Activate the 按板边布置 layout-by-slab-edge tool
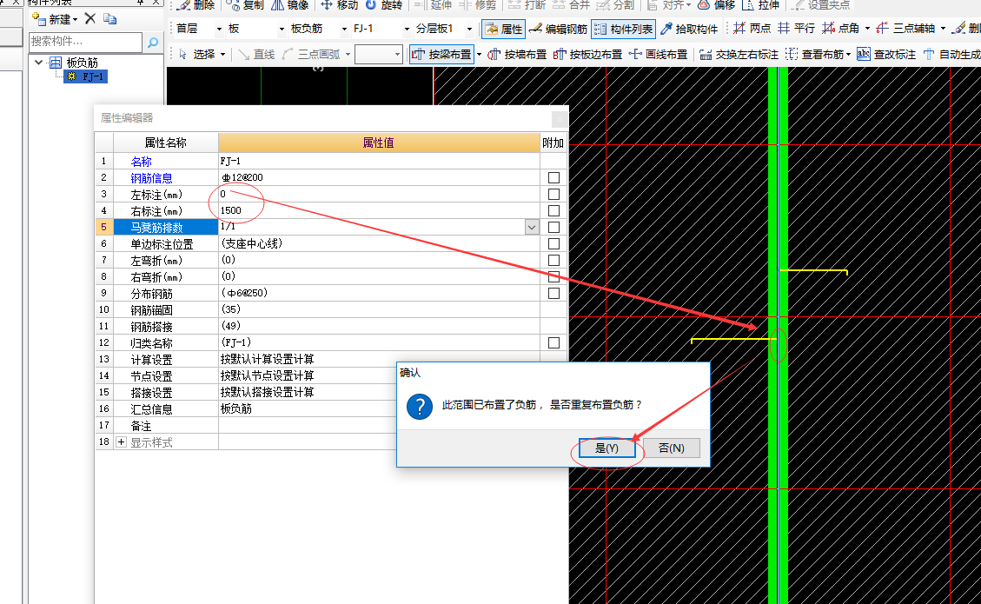This screenshot has height=604, width=981. [587, 55]
